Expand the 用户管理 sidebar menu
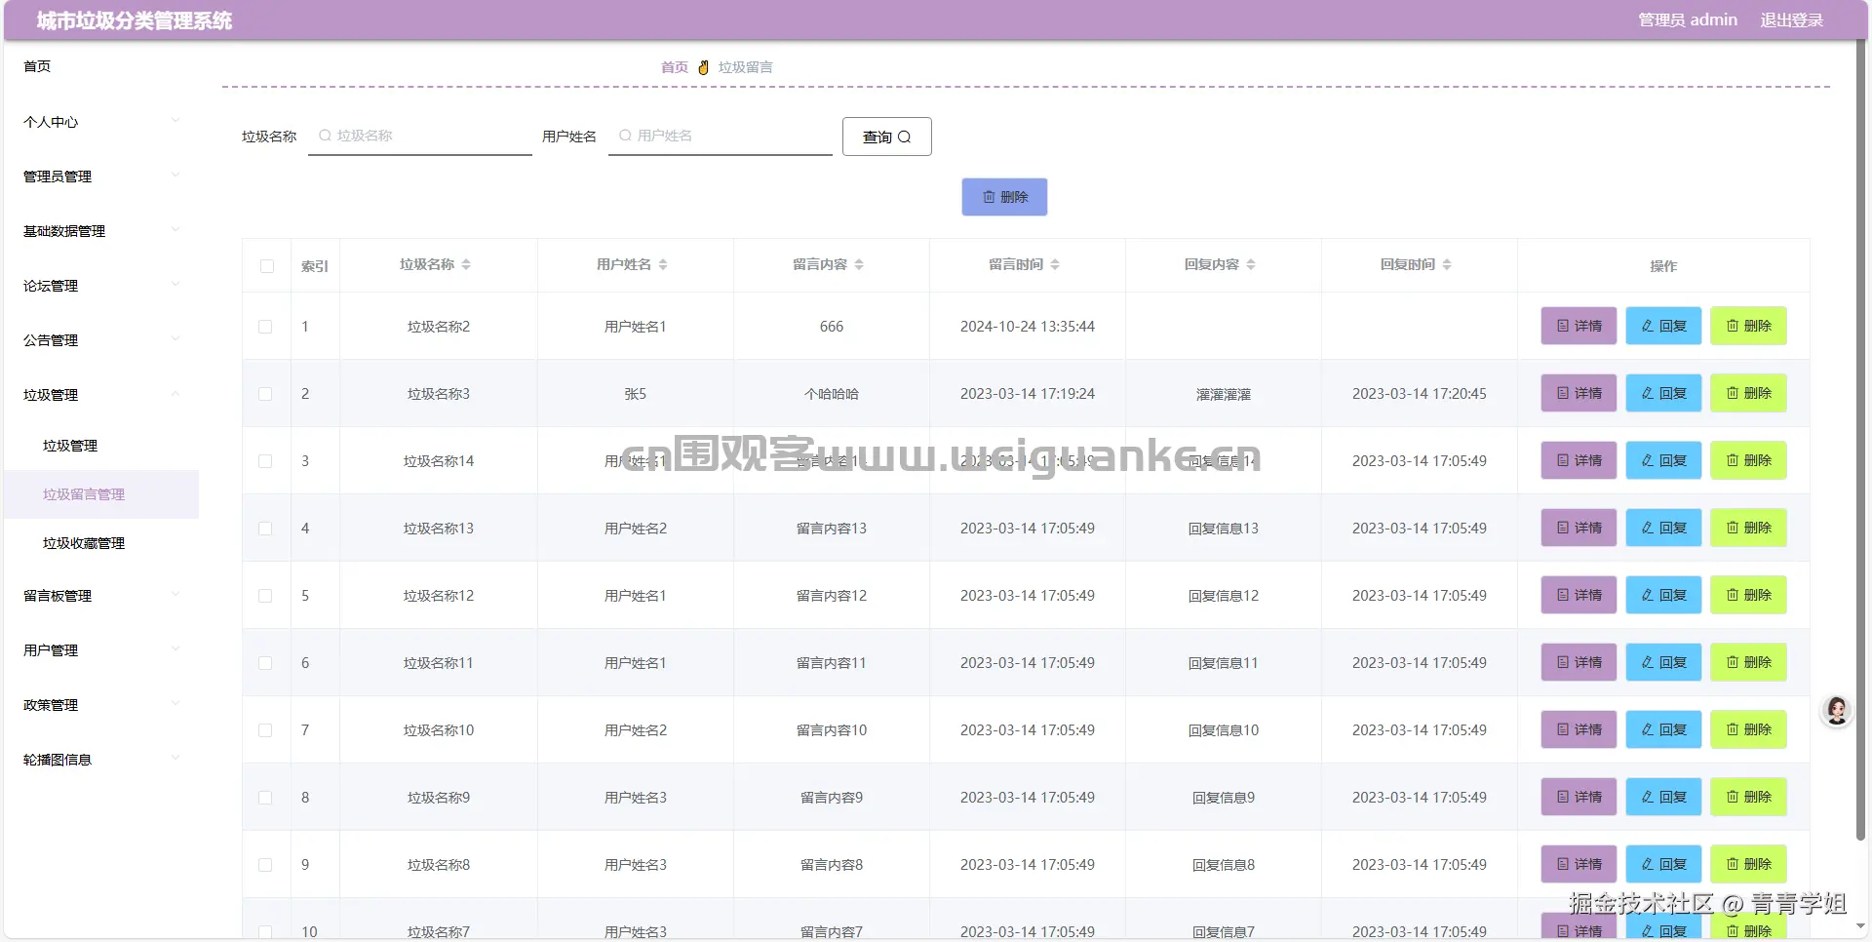1872x942 pixels. point(101,650)
